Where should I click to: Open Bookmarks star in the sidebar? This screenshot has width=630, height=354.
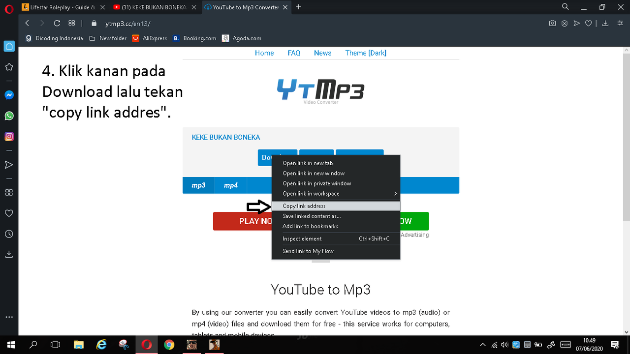(9, 67)
